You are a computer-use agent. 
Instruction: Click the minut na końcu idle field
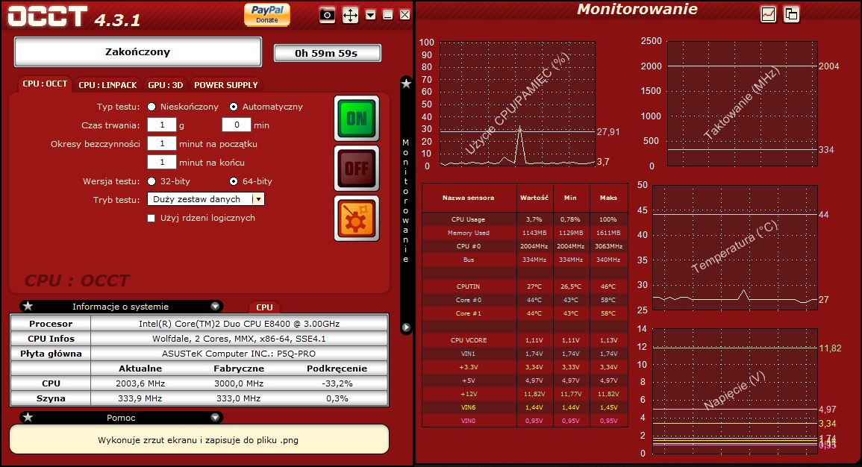point(162,163)
